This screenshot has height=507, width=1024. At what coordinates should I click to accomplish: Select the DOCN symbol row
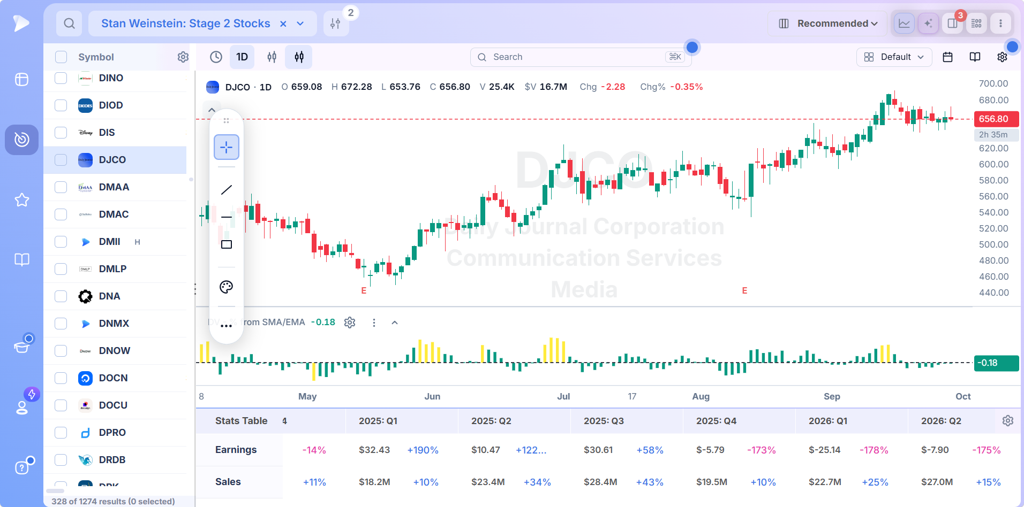click(115, 378)
